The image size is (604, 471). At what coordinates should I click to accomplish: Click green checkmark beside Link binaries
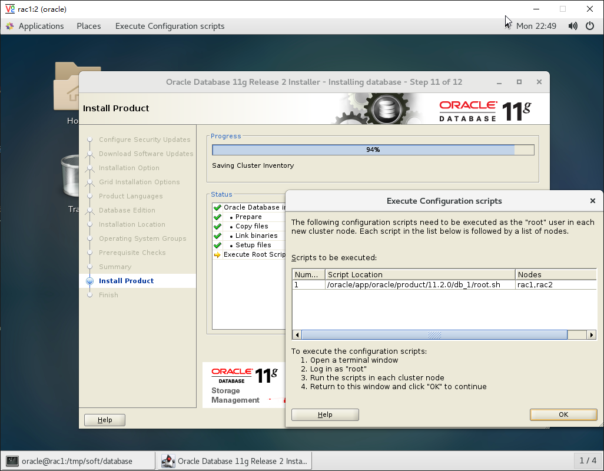tap(217, 235)
